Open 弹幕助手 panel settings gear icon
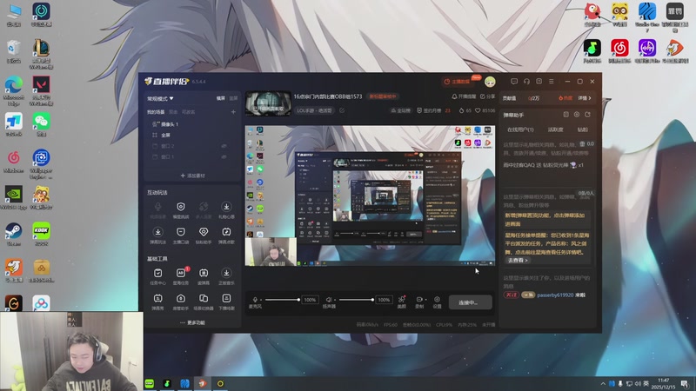696x391 pixels. coord(577,115)
